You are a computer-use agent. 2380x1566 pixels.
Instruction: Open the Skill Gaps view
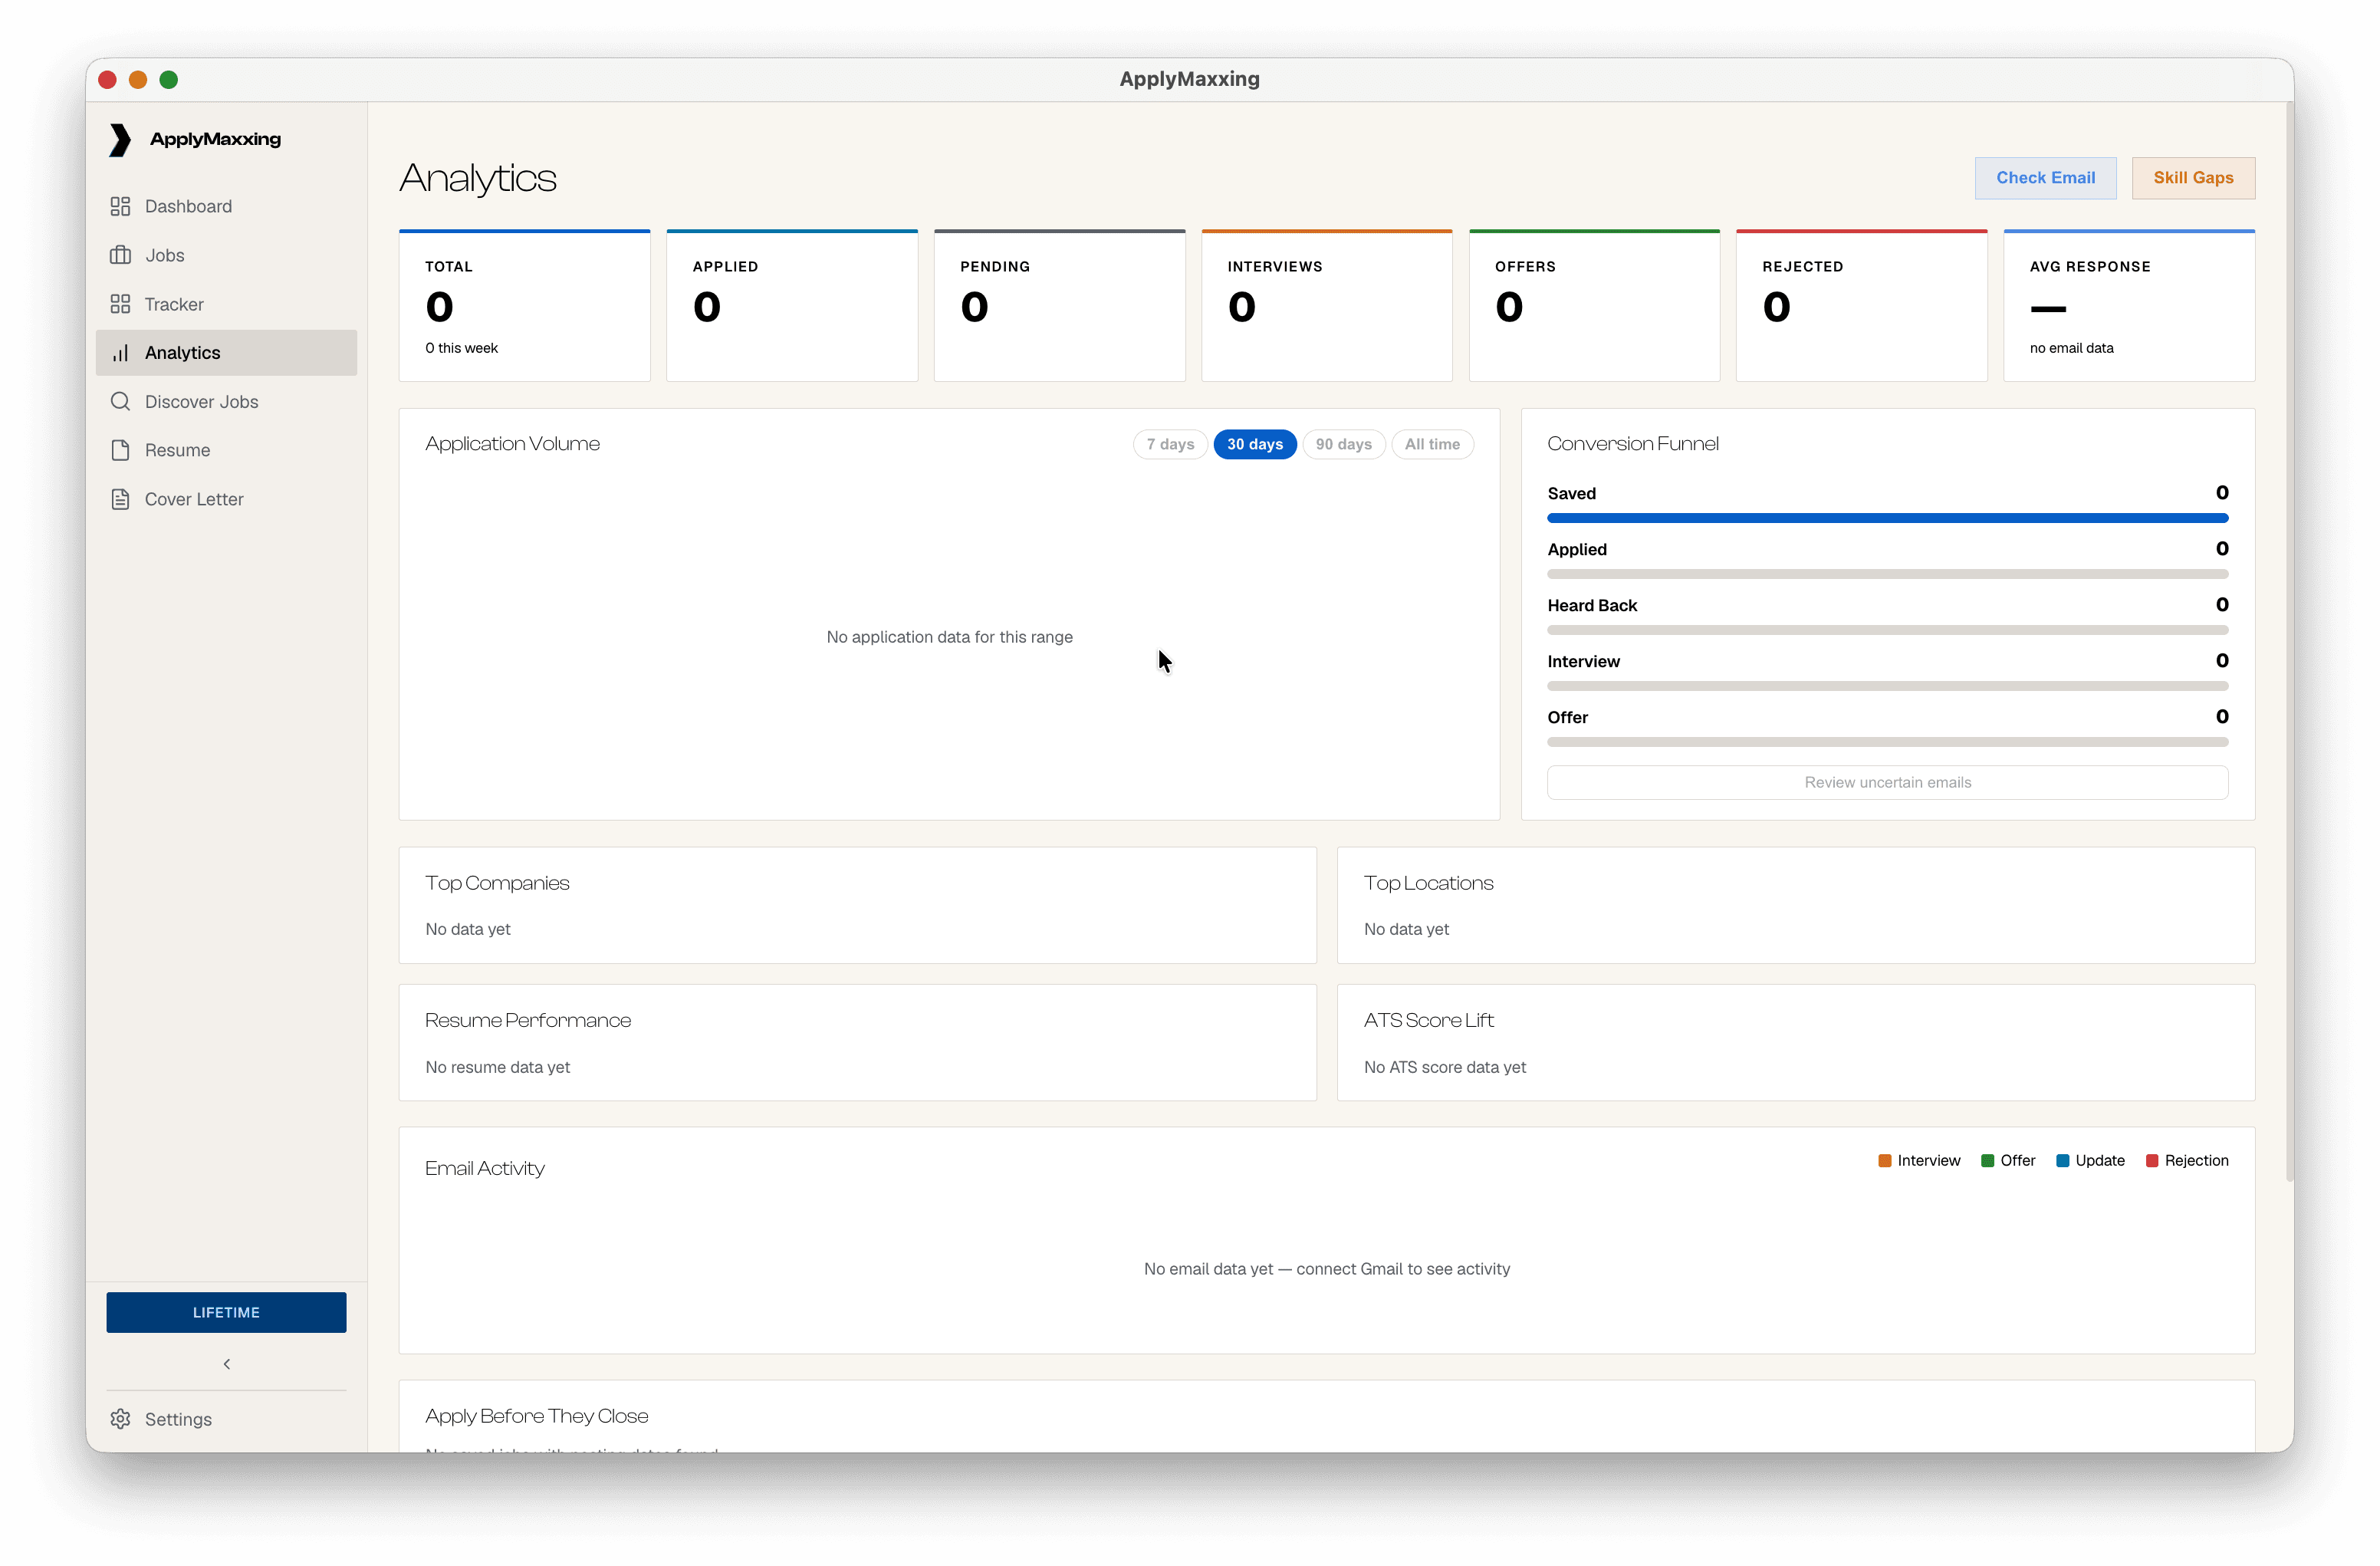tap(2193, 178)
